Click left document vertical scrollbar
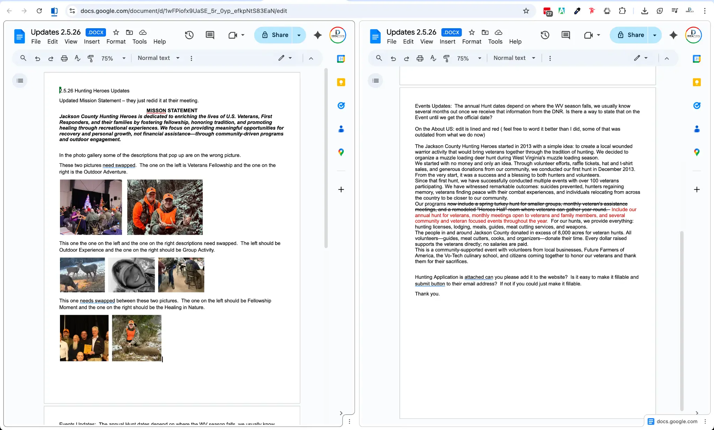The image size is (714, 430). tap(326, 159)
